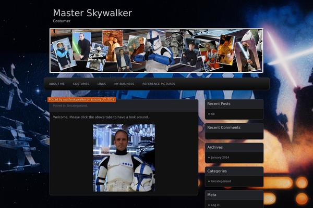
Task: Click the Archives widget heading
Action: click(215, 147)
